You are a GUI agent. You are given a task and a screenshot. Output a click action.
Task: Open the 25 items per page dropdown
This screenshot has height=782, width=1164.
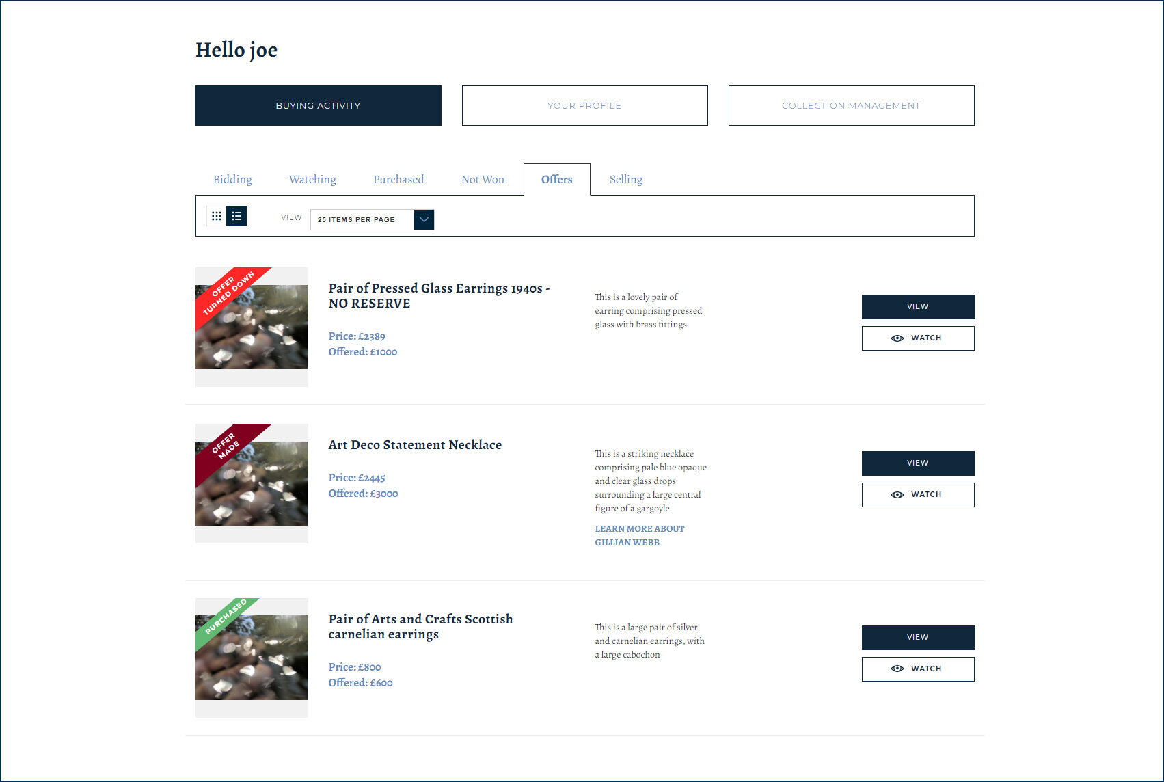coord(372,219)
